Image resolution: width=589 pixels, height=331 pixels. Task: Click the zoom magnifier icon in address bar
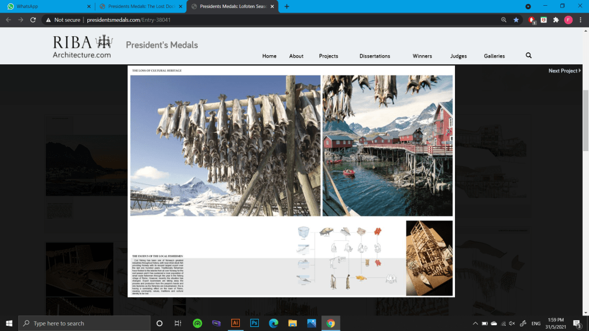click(x=504, y=20)
